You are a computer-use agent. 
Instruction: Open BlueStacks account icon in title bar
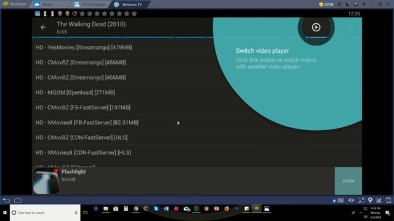pyautogui.click(x=356, y=4)
